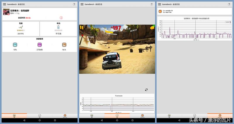
Task: Select the resources tab in middle panel
Action: [x=142, y=116]
